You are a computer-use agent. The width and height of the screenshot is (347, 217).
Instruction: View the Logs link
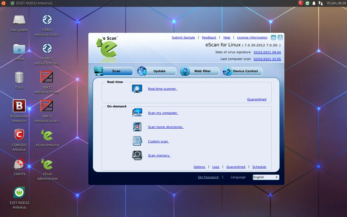pos(216,167)
